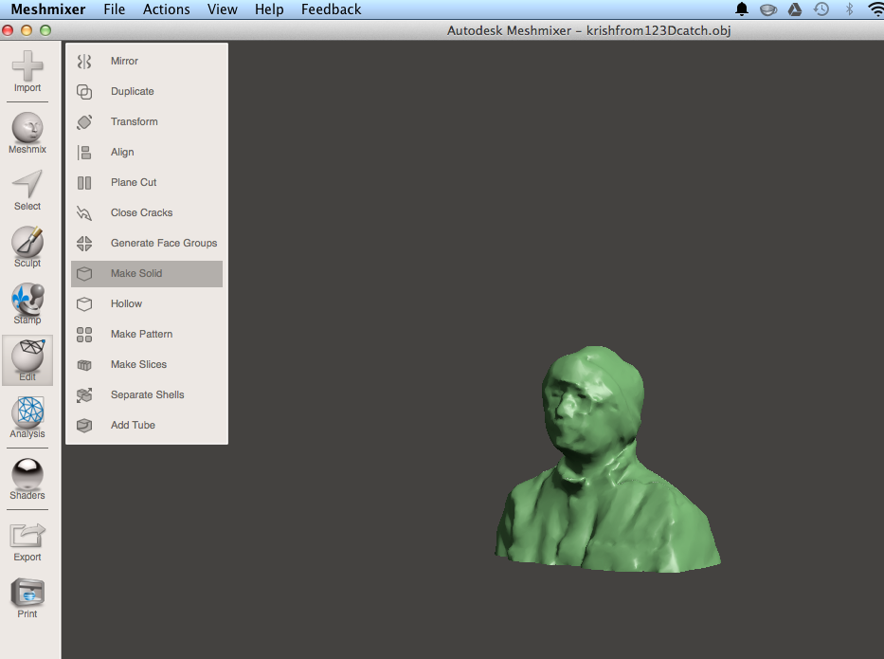Open the Print view
Image resolution: width=884 pixels, height=659 pixels.
click(x=27, y=597)
